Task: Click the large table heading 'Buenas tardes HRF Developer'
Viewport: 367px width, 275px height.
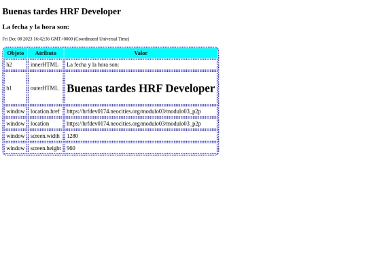Action: tap(141, 88)
